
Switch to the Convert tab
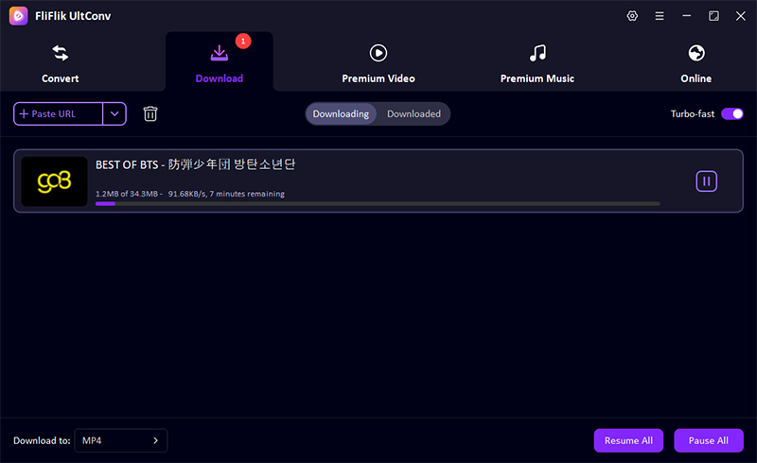pyautogui.click(x=60, y=63)
